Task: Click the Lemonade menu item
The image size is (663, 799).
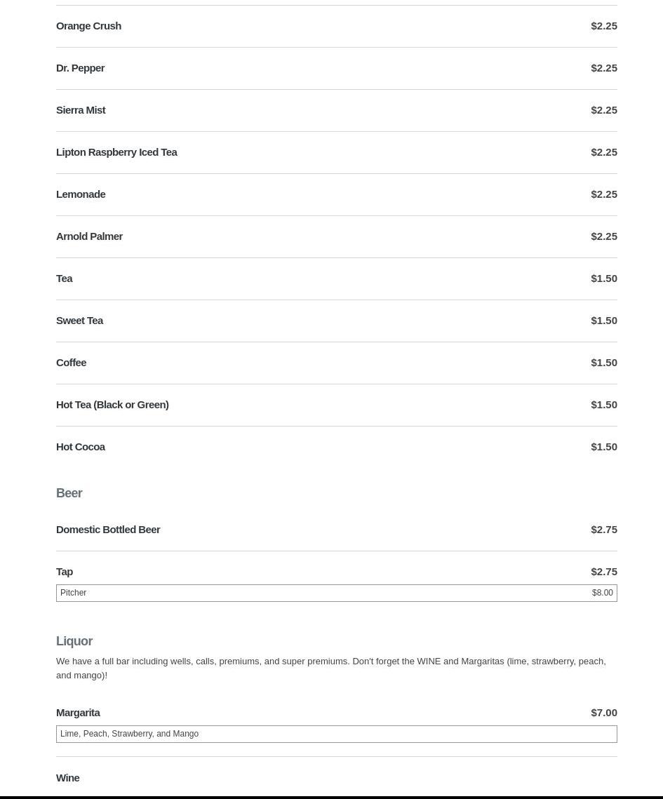Action: pos(81,194)
